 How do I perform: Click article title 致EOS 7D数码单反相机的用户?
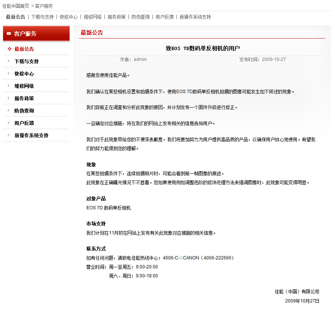(203, 49)
